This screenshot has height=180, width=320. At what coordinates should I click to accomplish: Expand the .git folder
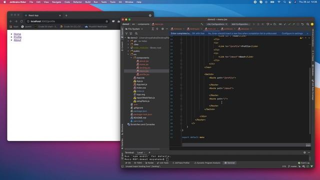click(x=128, y=41)
